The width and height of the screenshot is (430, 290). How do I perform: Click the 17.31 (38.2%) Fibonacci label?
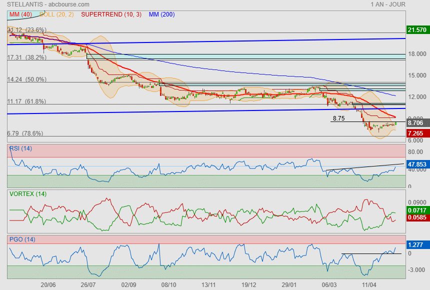tap(27, 57)
